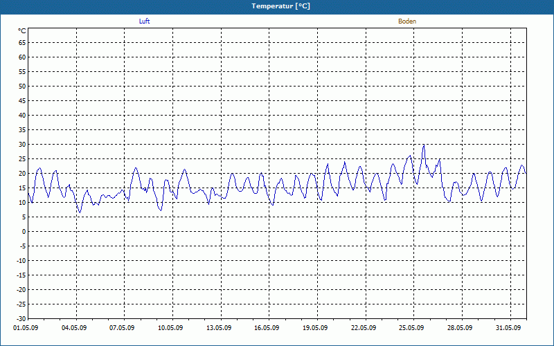Click the 10.05.09 date label
Screen dimensions: 554x346
[170, 328]
